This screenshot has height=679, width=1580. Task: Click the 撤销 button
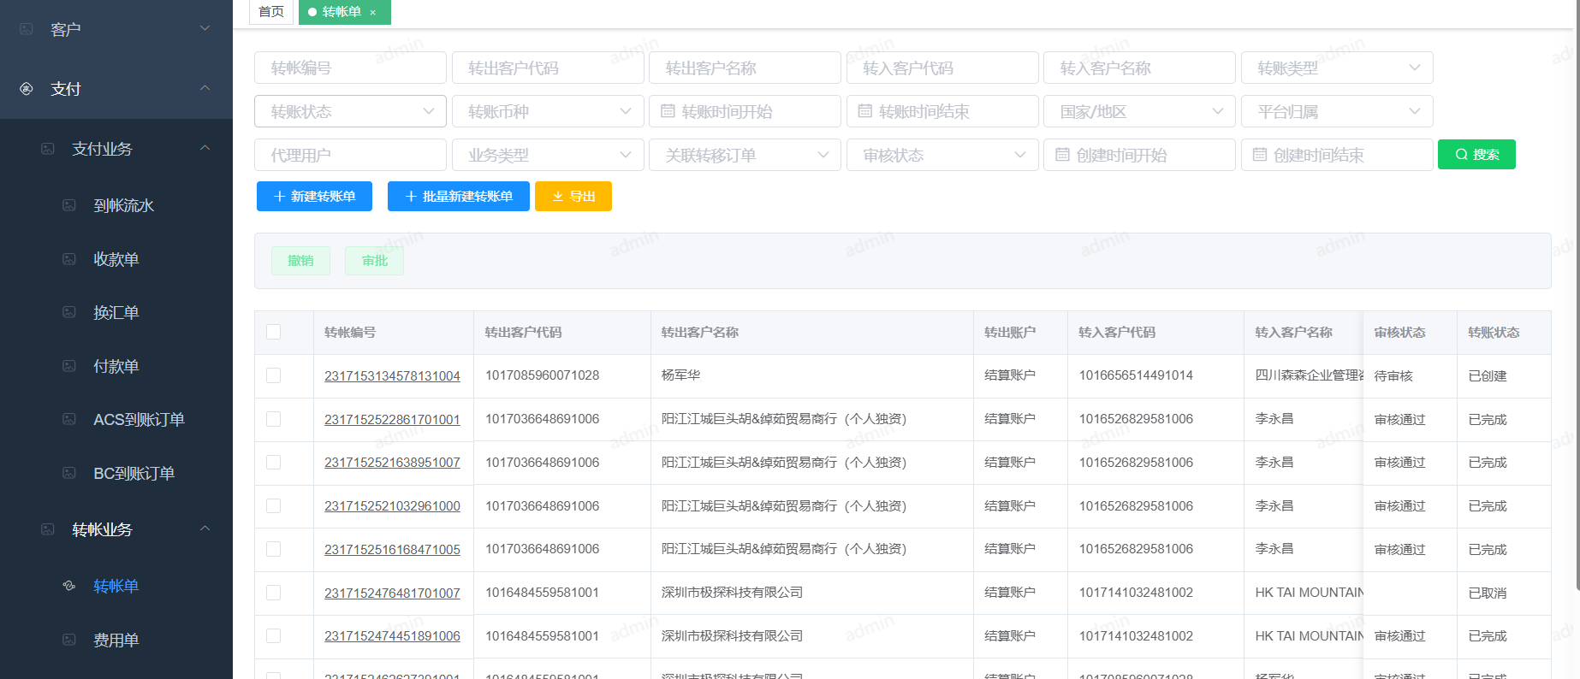300,261
